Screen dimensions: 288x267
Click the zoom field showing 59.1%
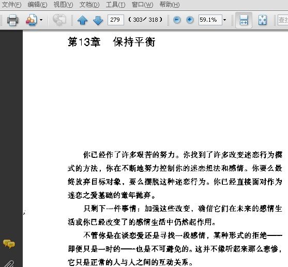(x=210, y=20)
